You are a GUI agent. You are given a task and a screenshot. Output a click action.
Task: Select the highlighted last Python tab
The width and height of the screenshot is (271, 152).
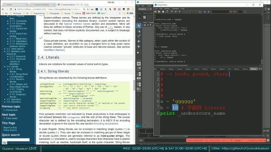[x=254, y=69]
